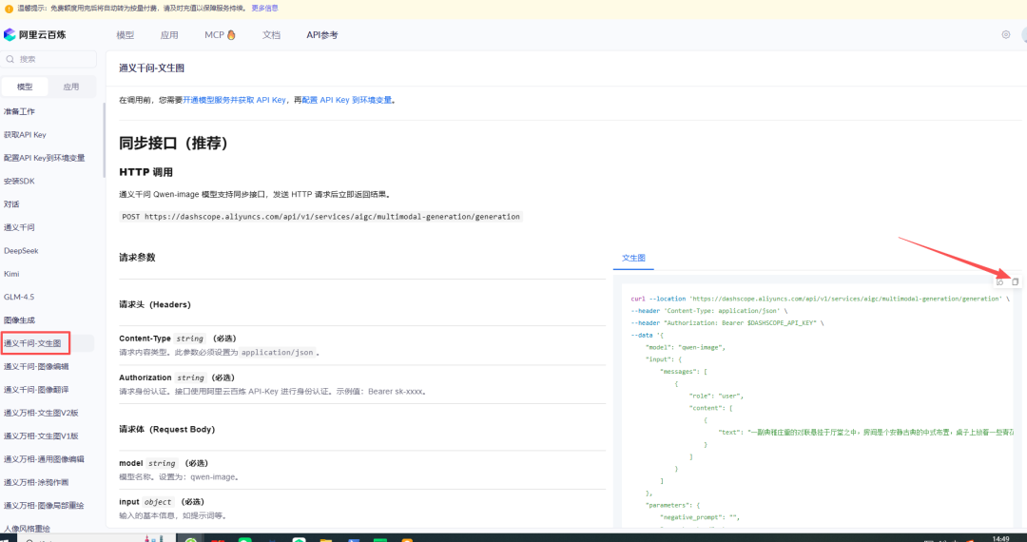This screenshot has height=542, width=1027.
Task: Open API参考 in the top navigation
Action: (x=322, y=35)
